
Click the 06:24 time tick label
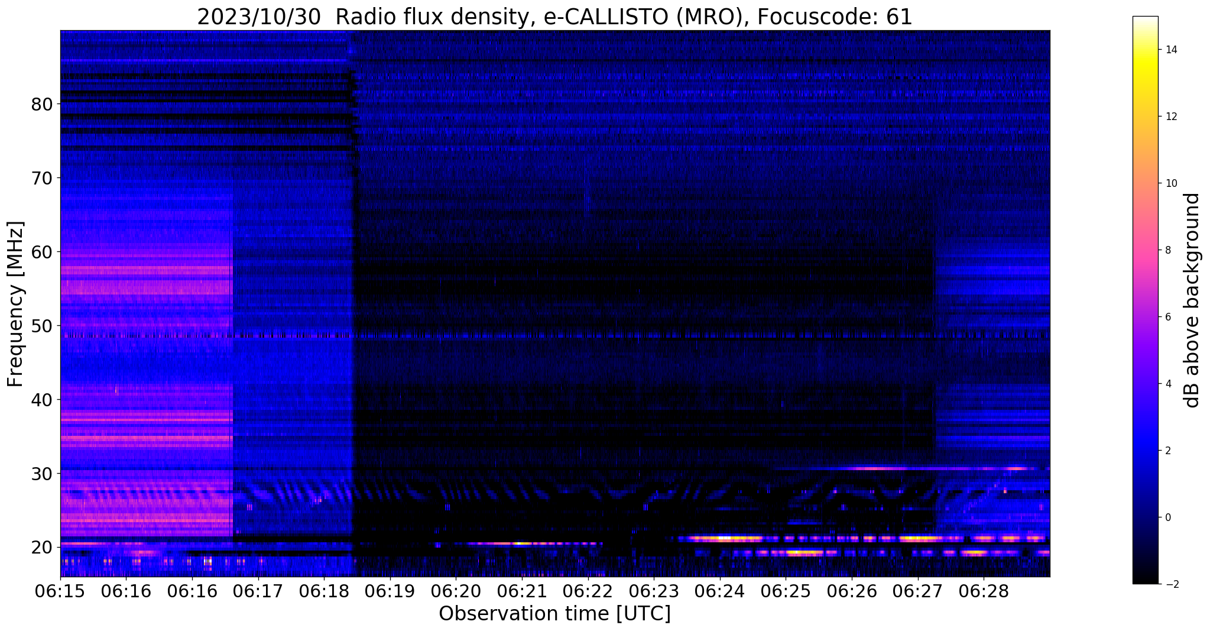point(720,591)
